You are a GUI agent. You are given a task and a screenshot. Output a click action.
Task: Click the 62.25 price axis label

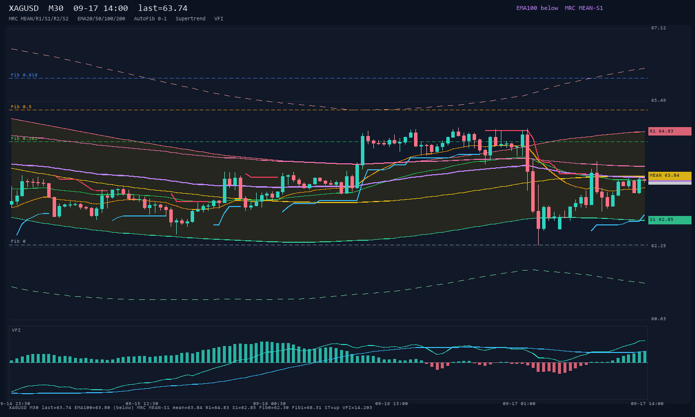click(659, 246)
